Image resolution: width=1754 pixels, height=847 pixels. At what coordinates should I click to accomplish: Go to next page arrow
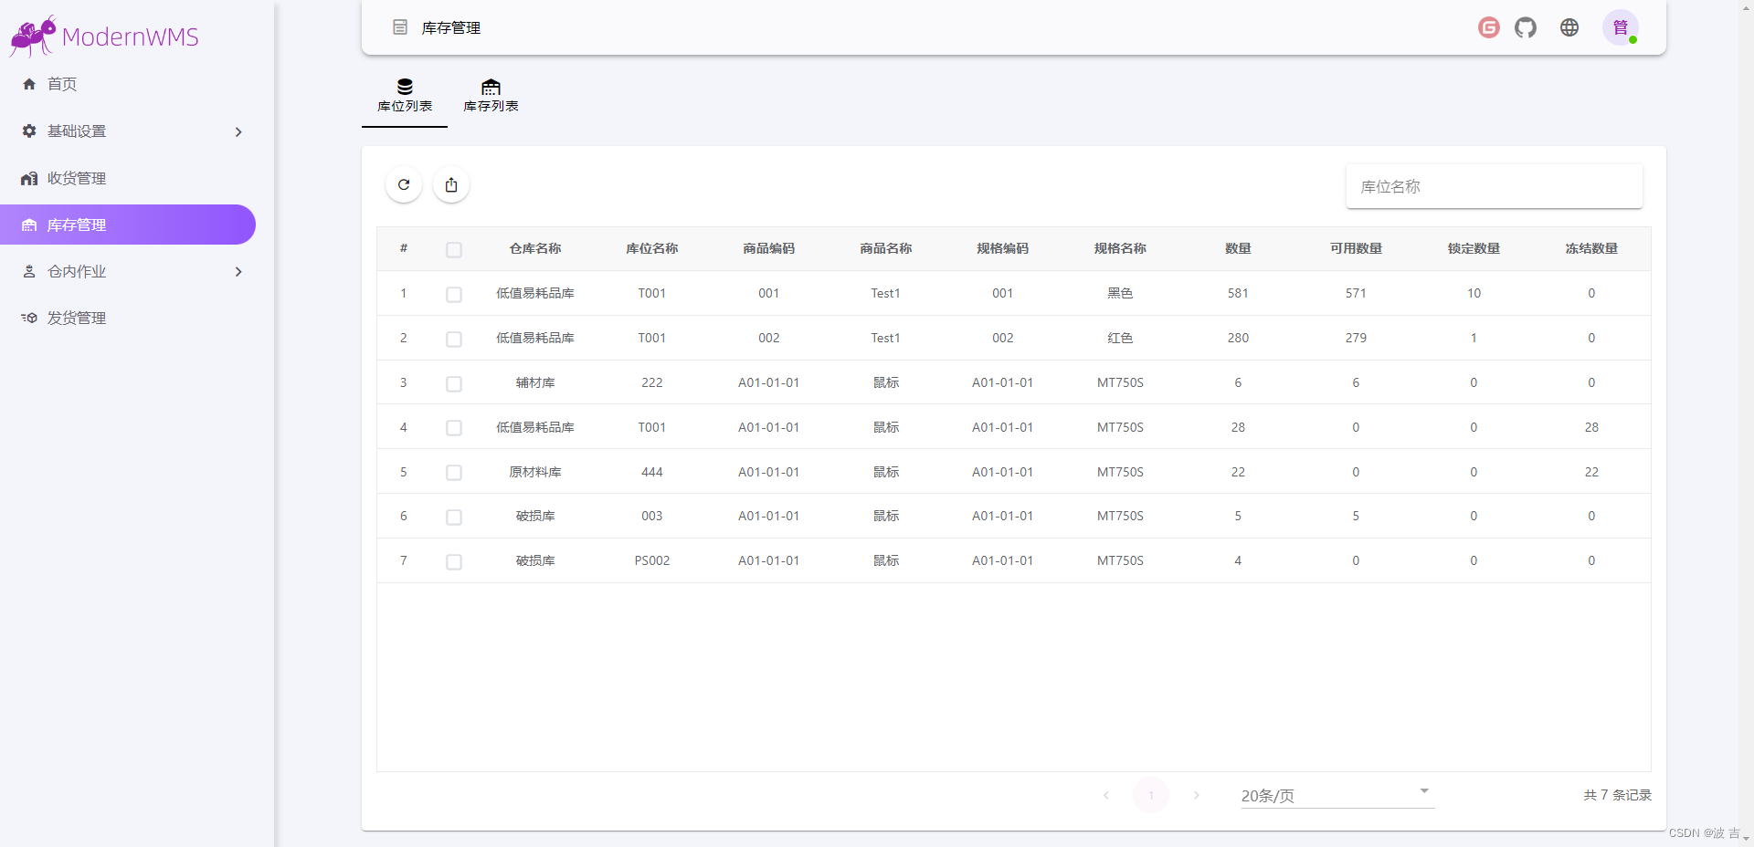[x=1196, y=795]
